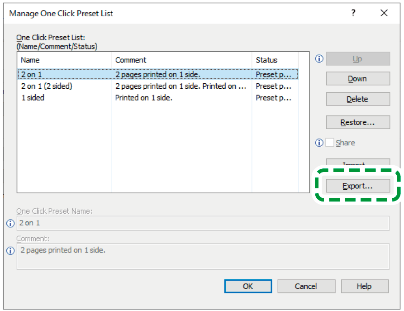
Task: Click the Status column header
Action: click(x=275, y=60)
